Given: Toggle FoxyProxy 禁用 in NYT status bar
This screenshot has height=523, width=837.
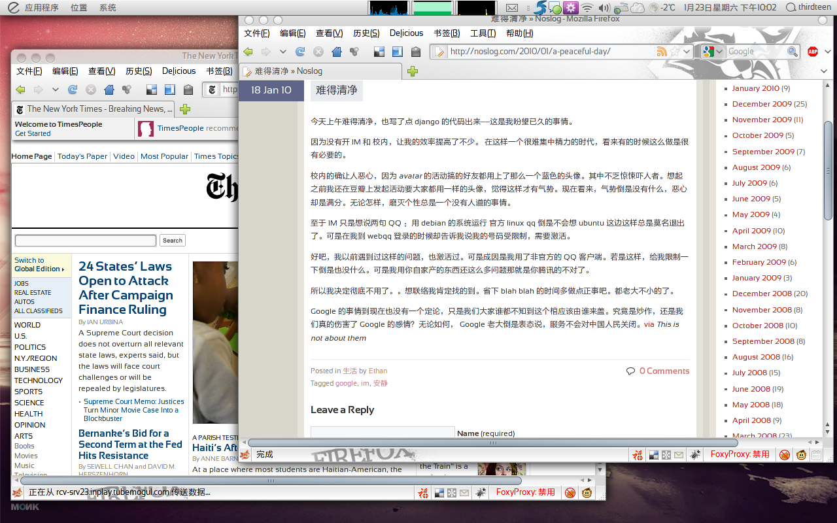Looking at the screenshot, I should [525, 492].
